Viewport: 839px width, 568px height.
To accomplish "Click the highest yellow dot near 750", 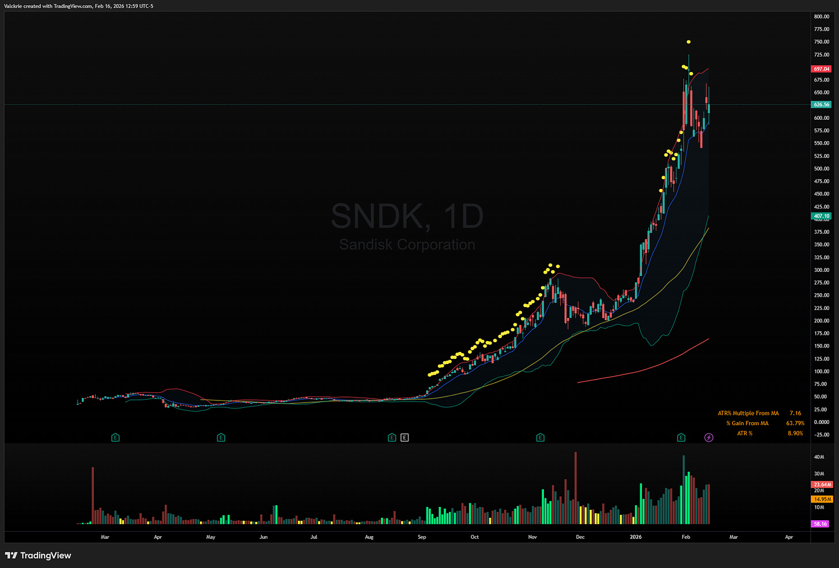I will pos(689,42).
